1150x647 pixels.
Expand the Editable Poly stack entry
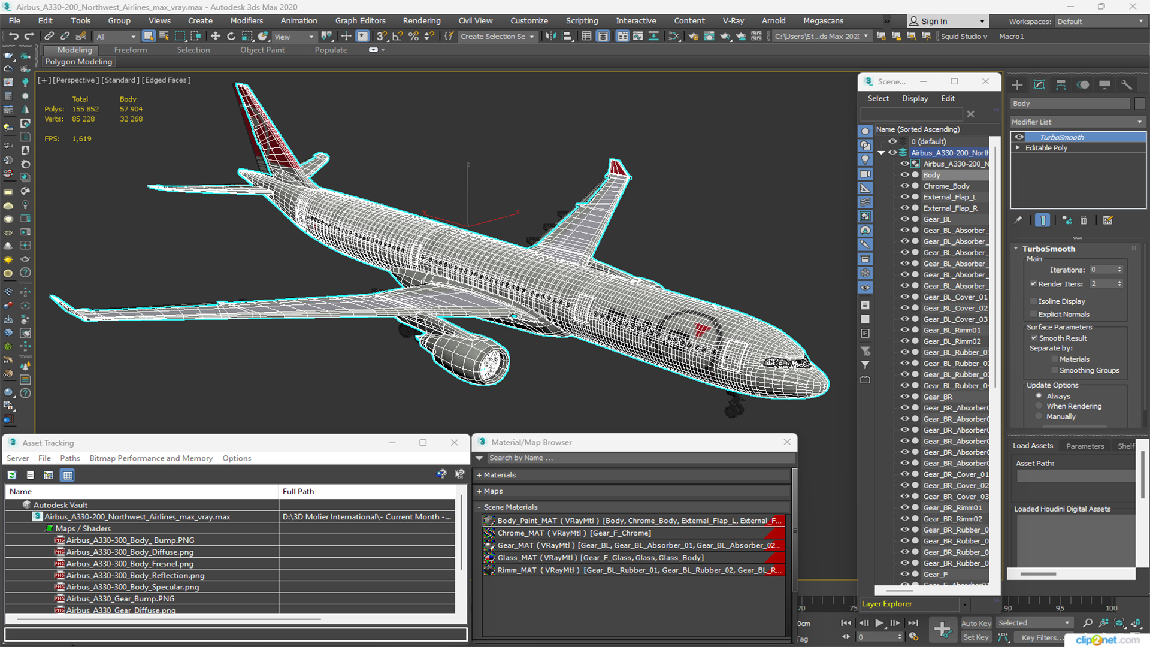point(1018,148)
